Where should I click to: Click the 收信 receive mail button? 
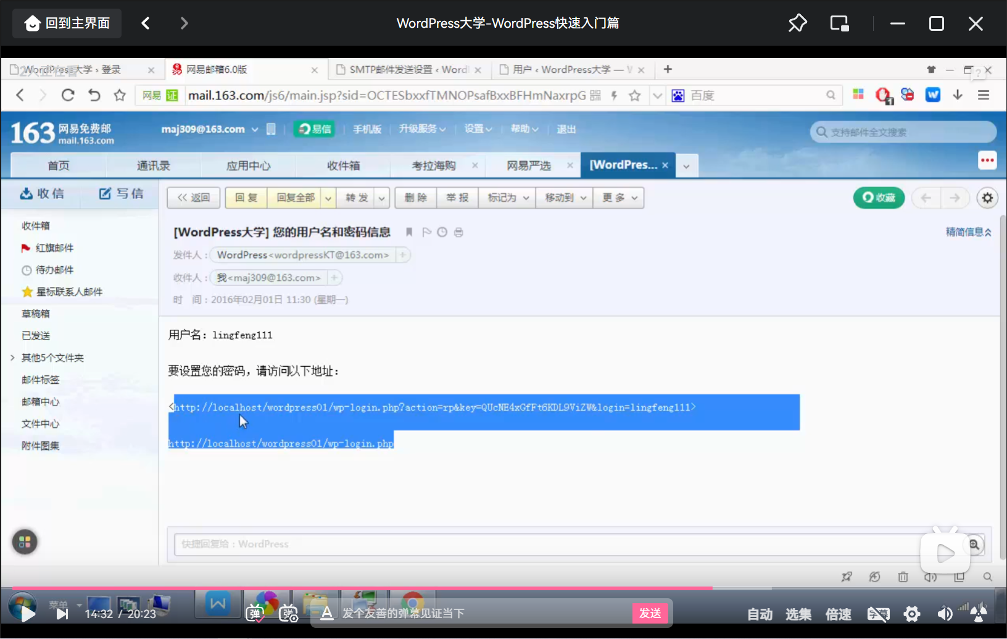[42, 193]
